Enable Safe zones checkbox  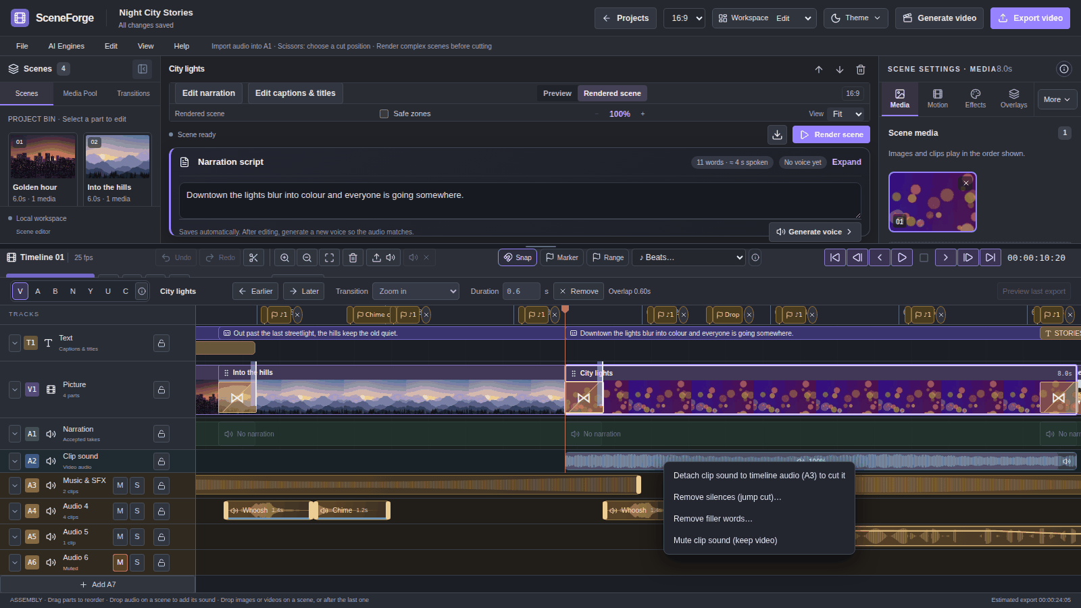pyautogui.click(x=384, y=114)
